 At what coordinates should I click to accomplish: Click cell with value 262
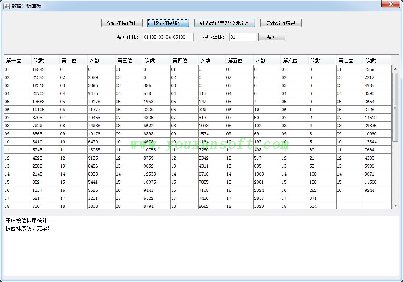pyautogui.click(x=322, y=190)
